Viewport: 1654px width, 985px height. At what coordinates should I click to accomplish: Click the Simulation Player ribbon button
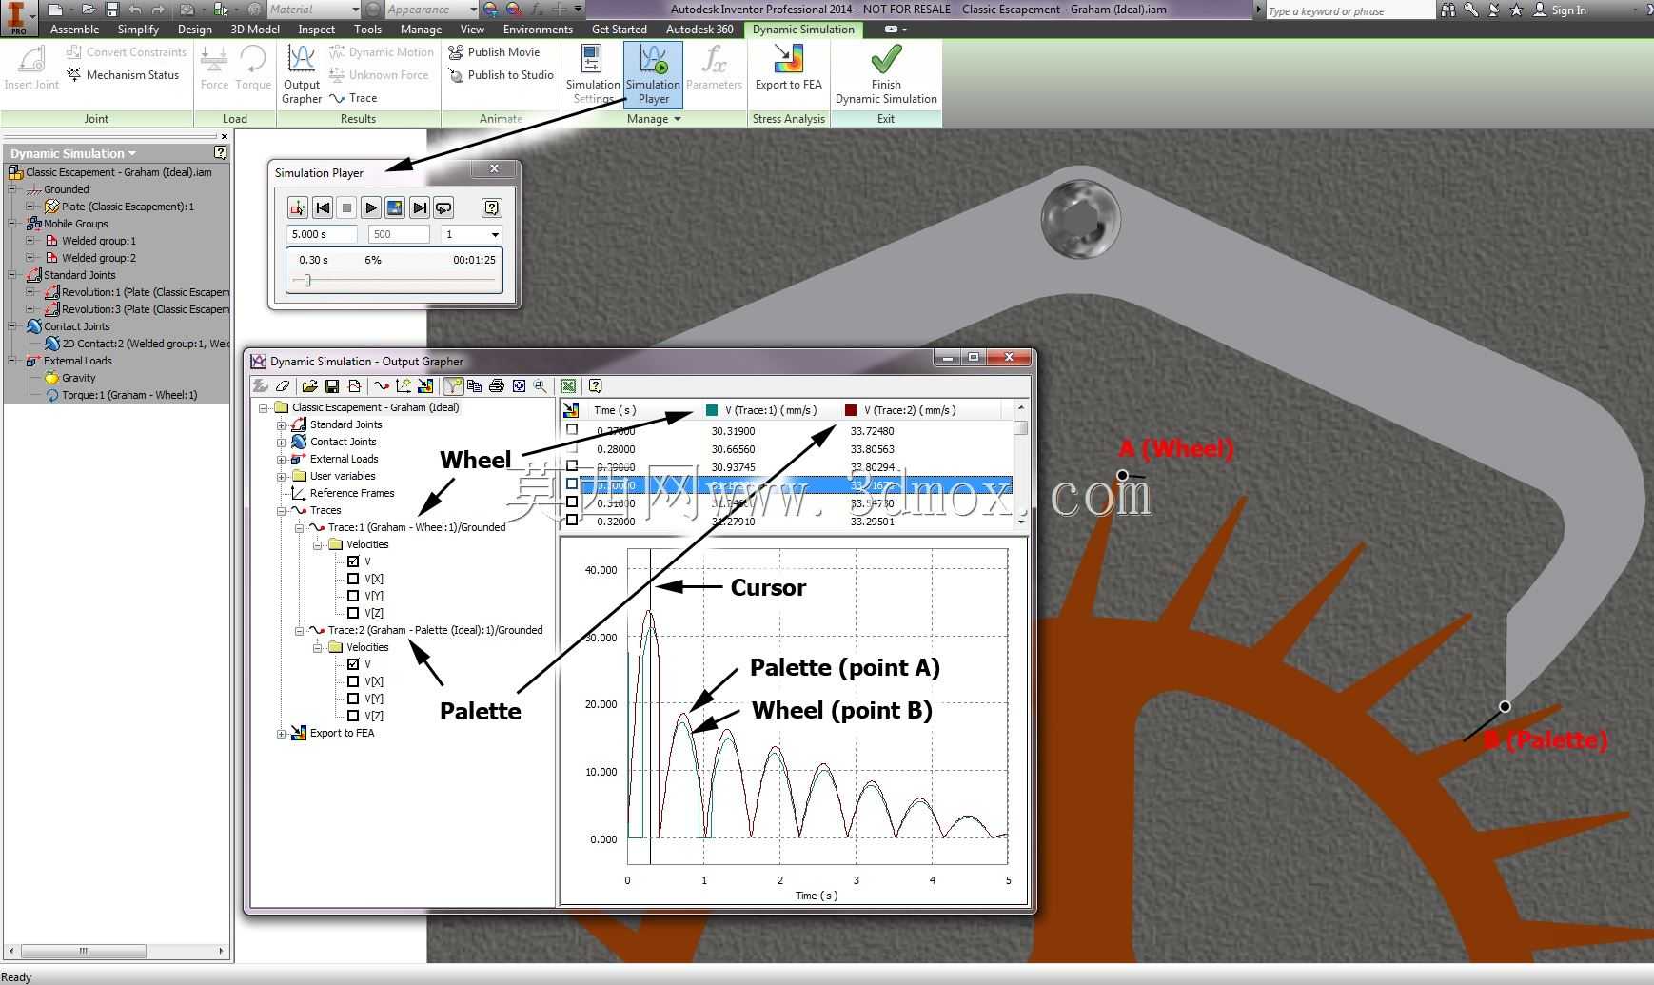pyautogui.click(x=653, y=74)
